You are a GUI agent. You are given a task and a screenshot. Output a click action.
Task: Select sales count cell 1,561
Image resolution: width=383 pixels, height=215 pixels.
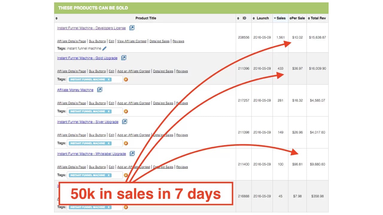pos(280,38)
